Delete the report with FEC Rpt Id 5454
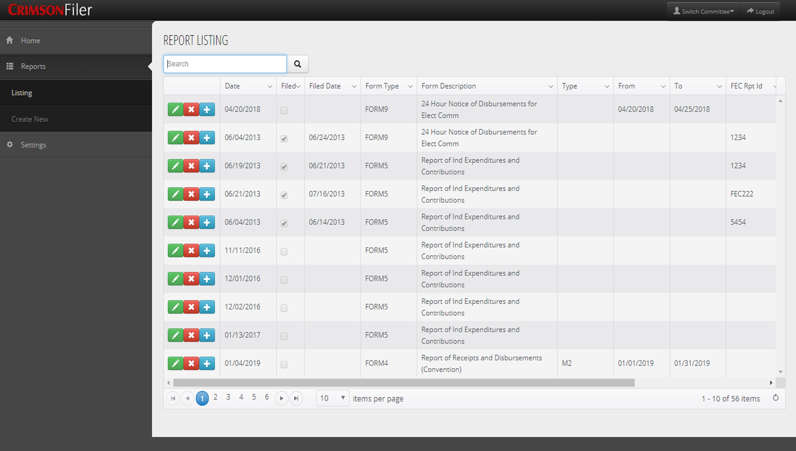Image resolution: width=796 pixels, height=451 pixels. 191,222
